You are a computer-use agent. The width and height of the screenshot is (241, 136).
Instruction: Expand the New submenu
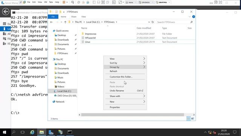pos(144,102)
